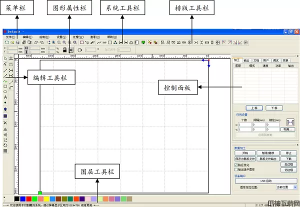Open the 文件 menu
The width and height of the screenshot is (300, 207).
pyautogui.click(x=10, y=37)
